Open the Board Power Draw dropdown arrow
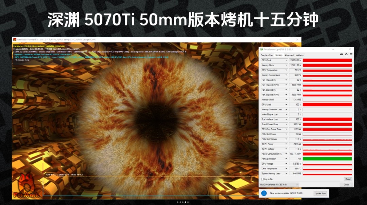The height and width of the screenshot is (205, 367). point(286,124)
